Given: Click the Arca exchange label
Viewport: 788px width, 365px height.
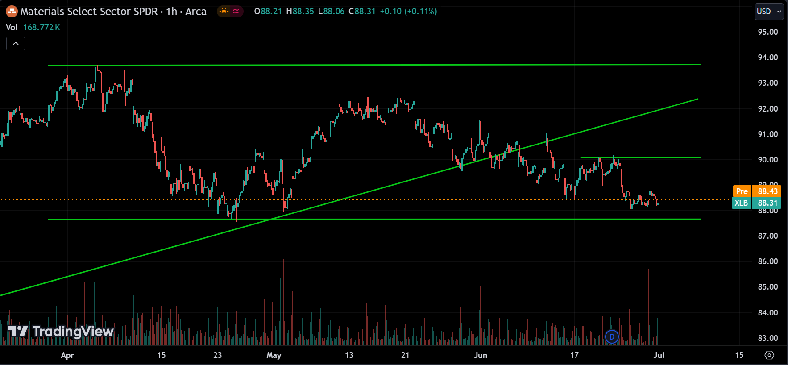Looking at the screenshot, I should click(x=196, y=12).
